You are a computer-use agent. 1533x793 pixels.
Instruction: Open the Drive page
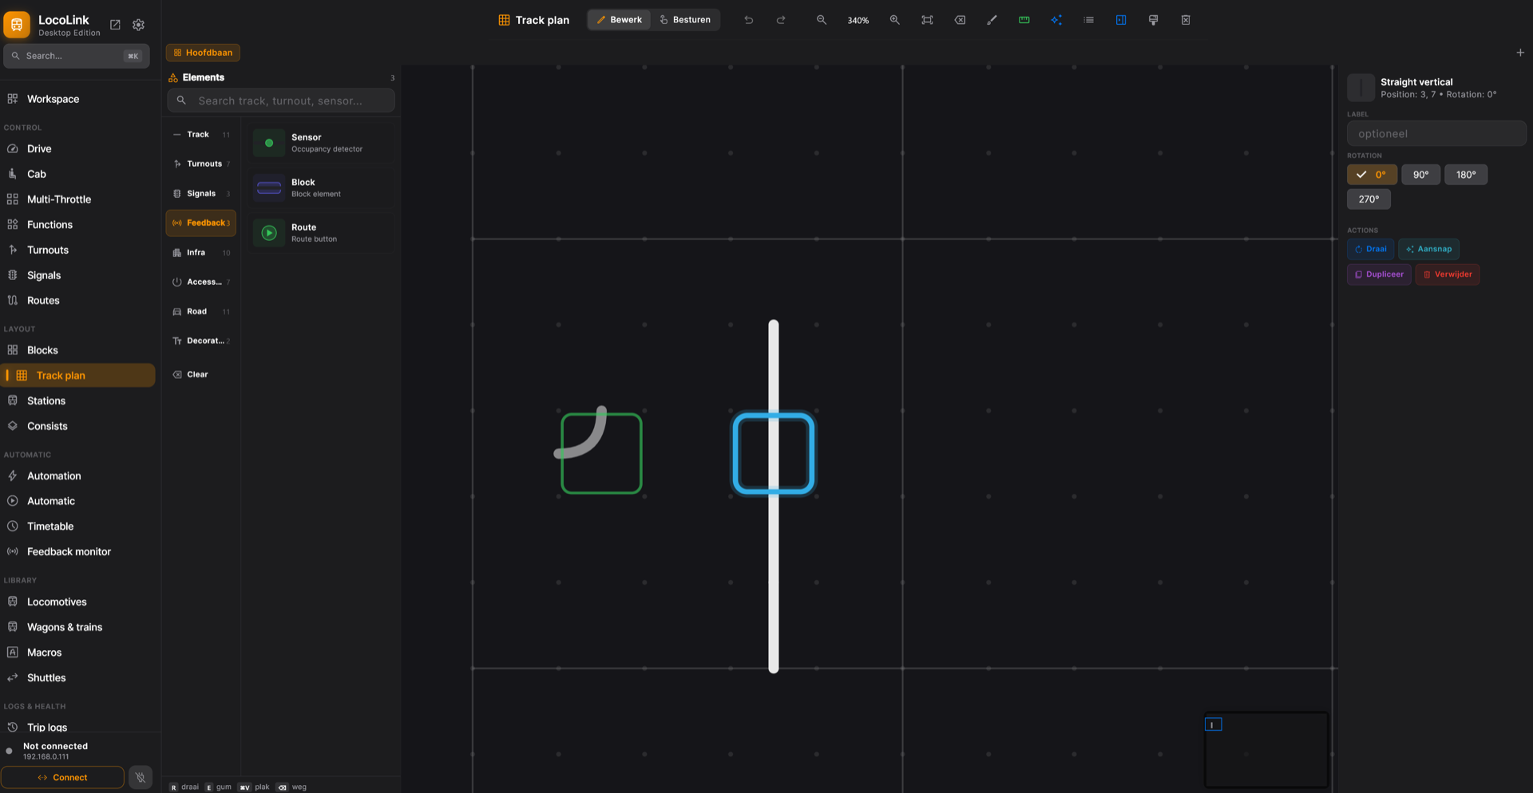click(x=78, y=148)
